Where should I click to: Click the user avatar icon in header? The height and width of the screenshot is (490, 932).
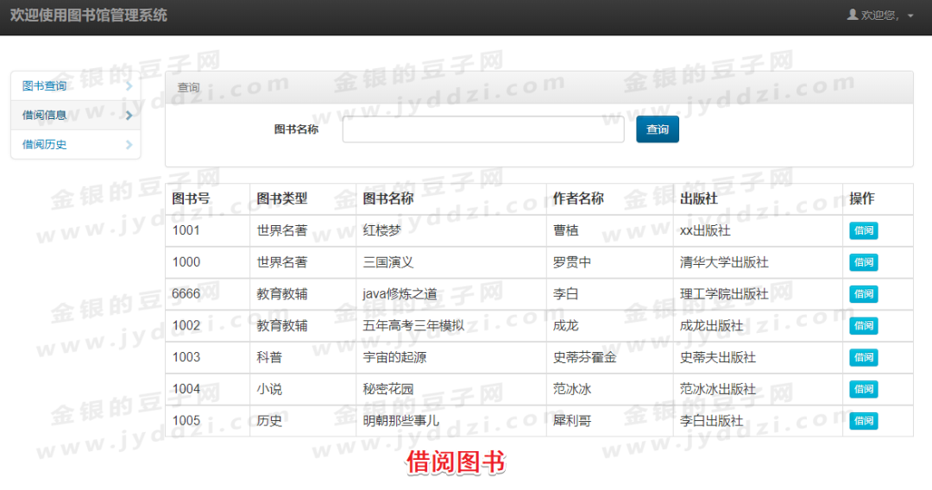[x=852, y=15]
